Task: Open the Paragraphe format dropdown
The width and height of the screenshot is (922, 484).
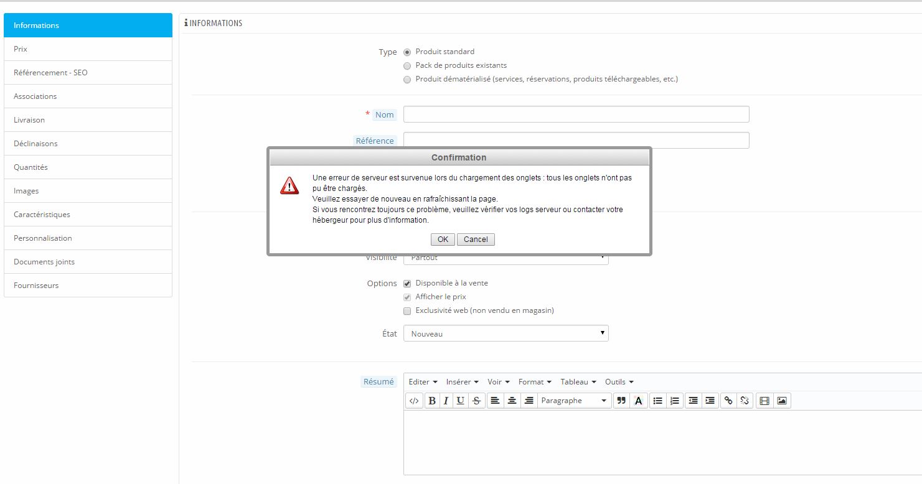Action: [x=573, y=401]
